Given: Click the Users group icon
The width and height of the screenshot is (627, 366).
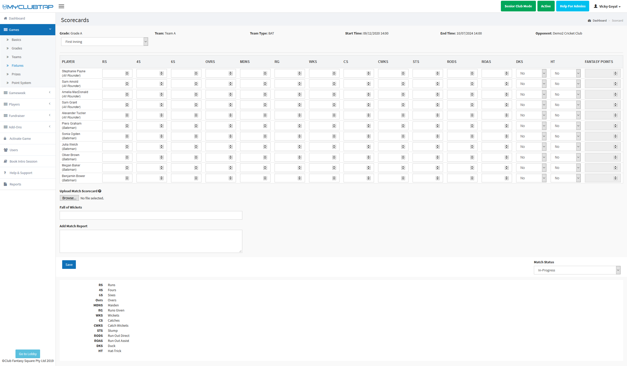Looking at the screenshot, I should (6, 150).
